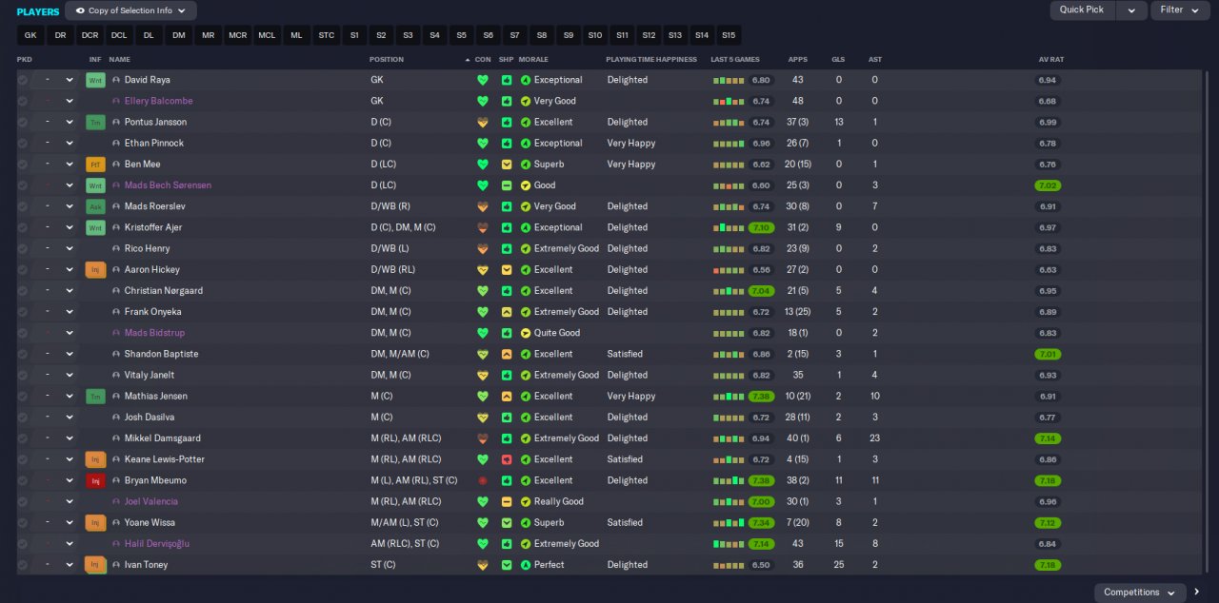Open the Inj badge for Yoane Wissa
The image size is (1219, 603).
[x=95, y=522]
